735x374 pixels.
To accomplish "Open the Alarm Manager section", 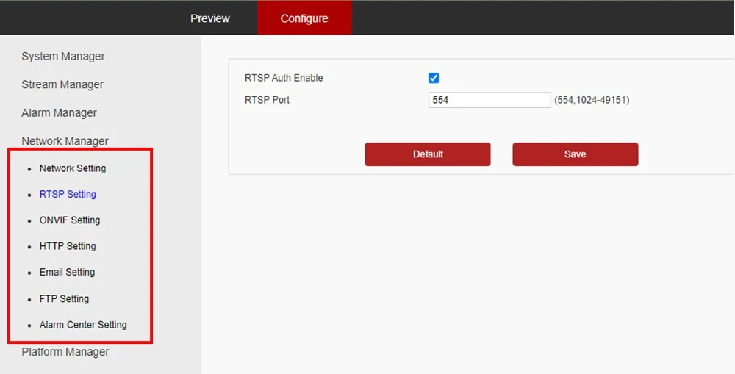I will coord(59,113).
